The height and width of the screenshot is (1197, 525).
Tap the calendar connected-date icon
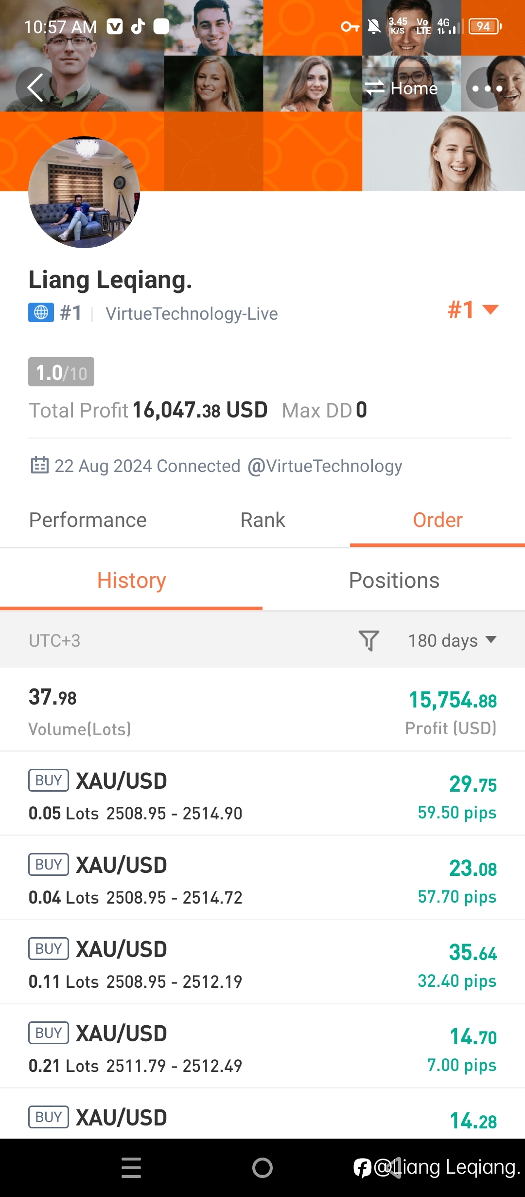point(39,465)
